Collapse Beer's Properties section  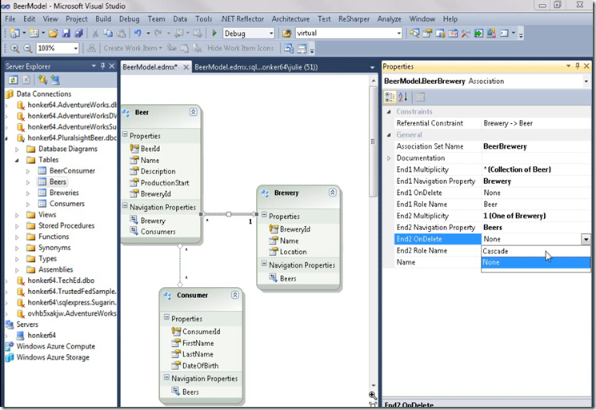click(125, 135)
